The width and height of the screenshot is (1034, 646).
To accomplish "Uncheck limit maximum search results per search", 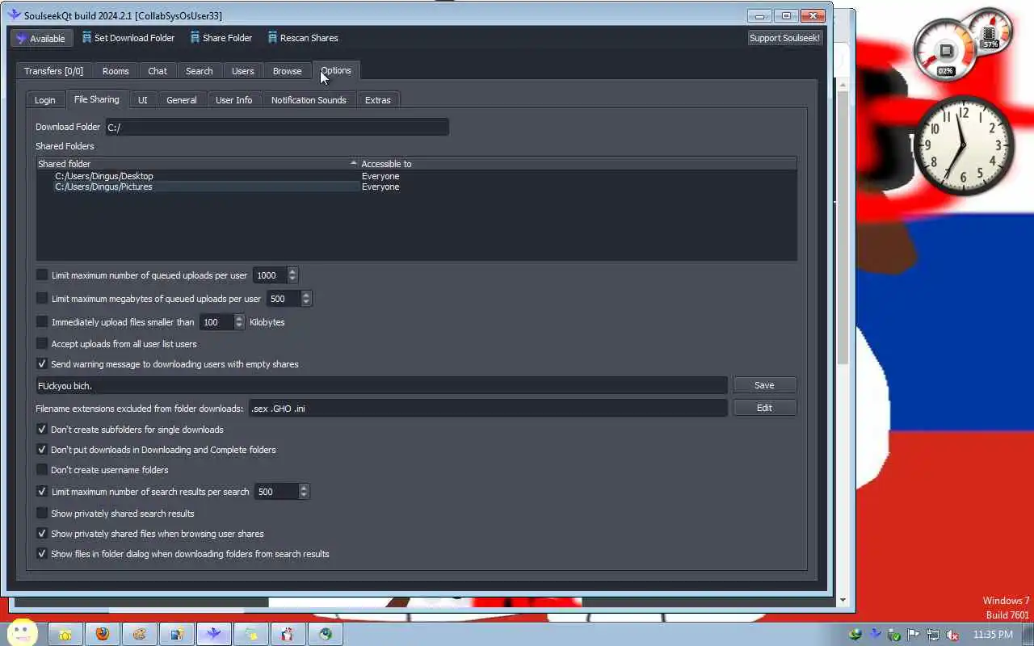I will [x=42, y=492].
